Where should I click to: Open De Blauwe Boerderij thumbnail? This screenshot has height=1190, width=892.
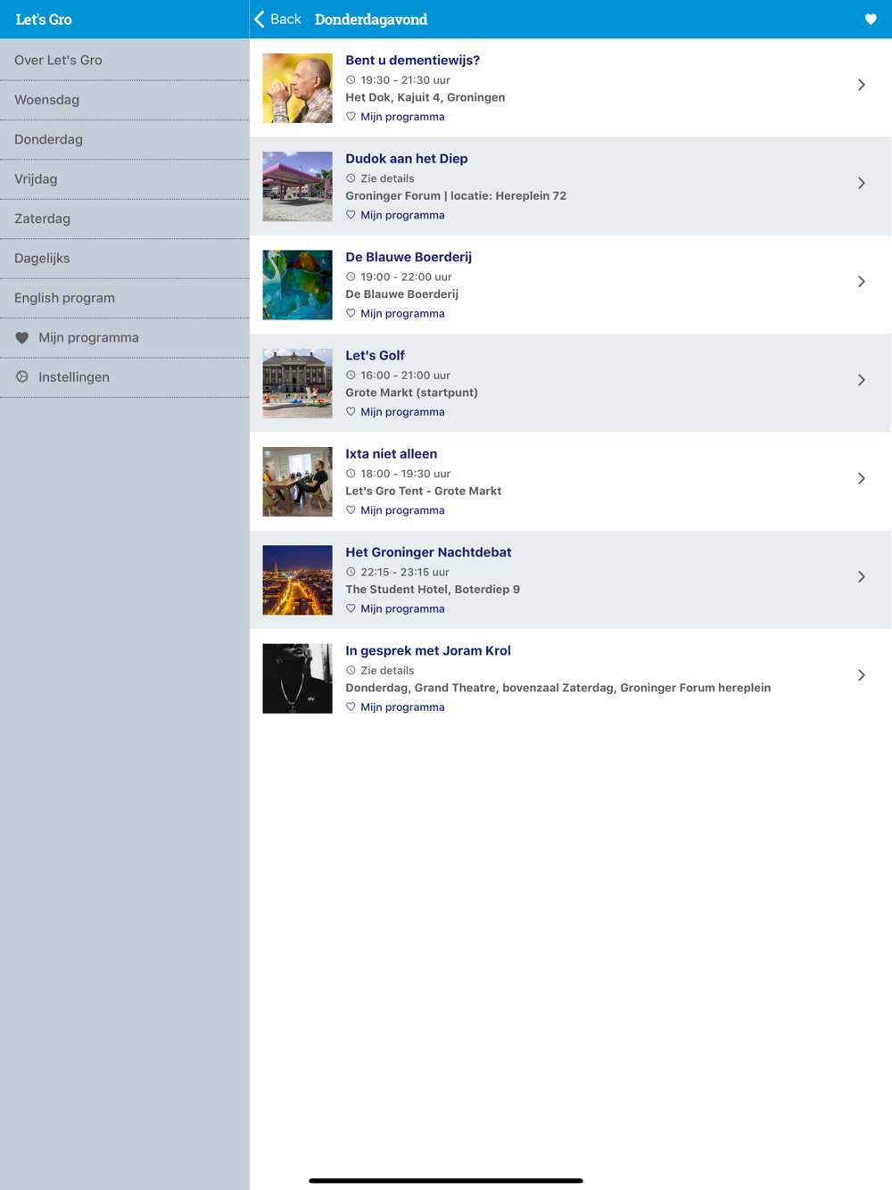(x=297, y=285)
